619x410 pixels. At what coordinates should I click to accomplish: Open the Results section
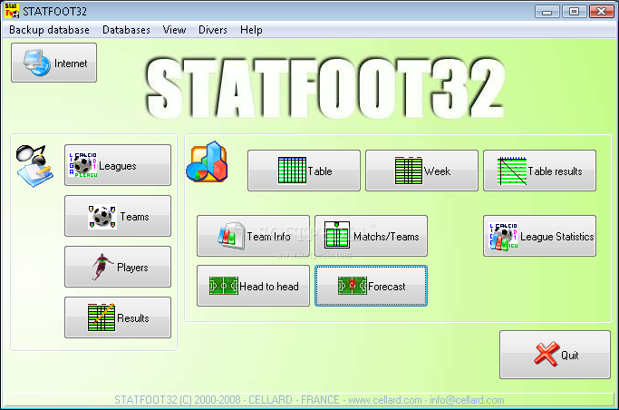click(118, 317)
